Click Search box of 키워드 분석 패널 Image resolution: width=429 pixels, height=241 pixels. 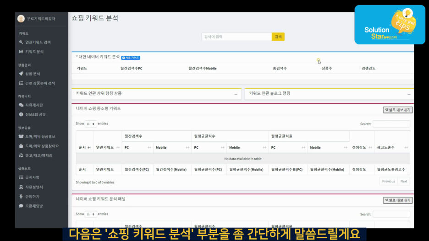[x=391, y=214]
